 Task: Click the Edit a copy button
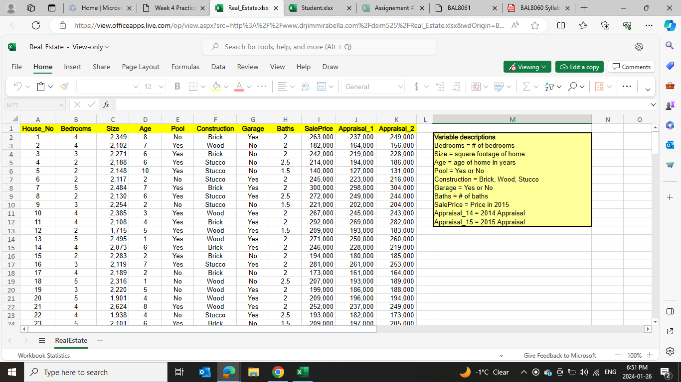pyautogui.click(x=579, y=66)
